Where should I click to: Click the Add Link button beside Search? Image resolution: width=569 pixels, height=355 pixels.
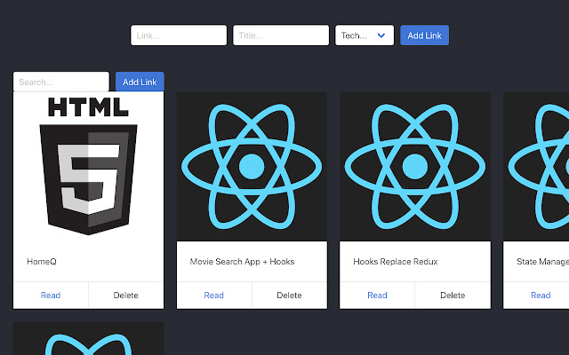(140, 82)
